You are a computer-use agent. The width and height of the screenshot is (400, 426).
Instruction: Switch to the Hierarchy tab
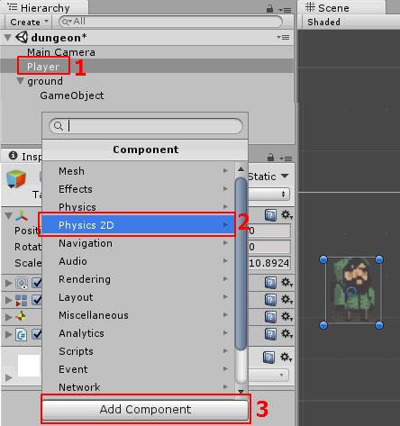[45, 8]
